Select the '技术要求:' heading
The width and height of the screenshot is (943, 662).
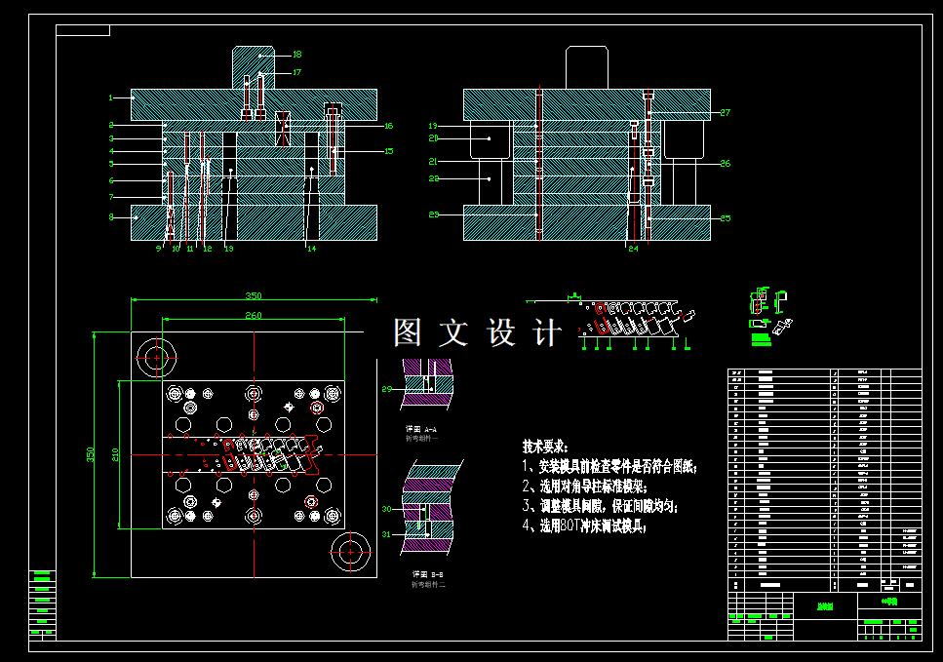pyautogui.click(x=545, y=447)
